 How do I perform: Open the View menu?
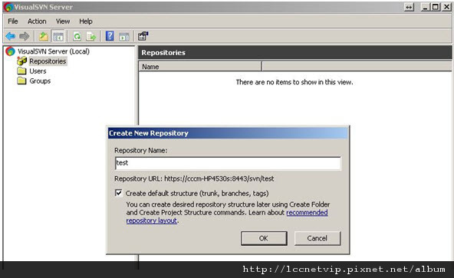click(x=63, y=21)
